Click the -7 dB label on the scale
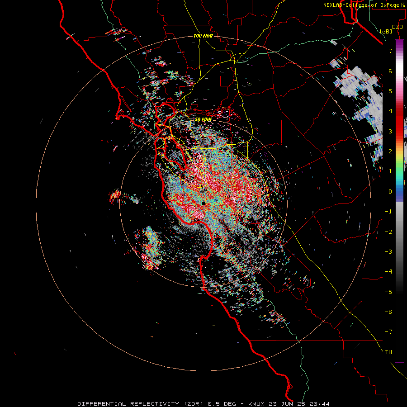This screenshot has width=407, height=407. coord(388,332)
